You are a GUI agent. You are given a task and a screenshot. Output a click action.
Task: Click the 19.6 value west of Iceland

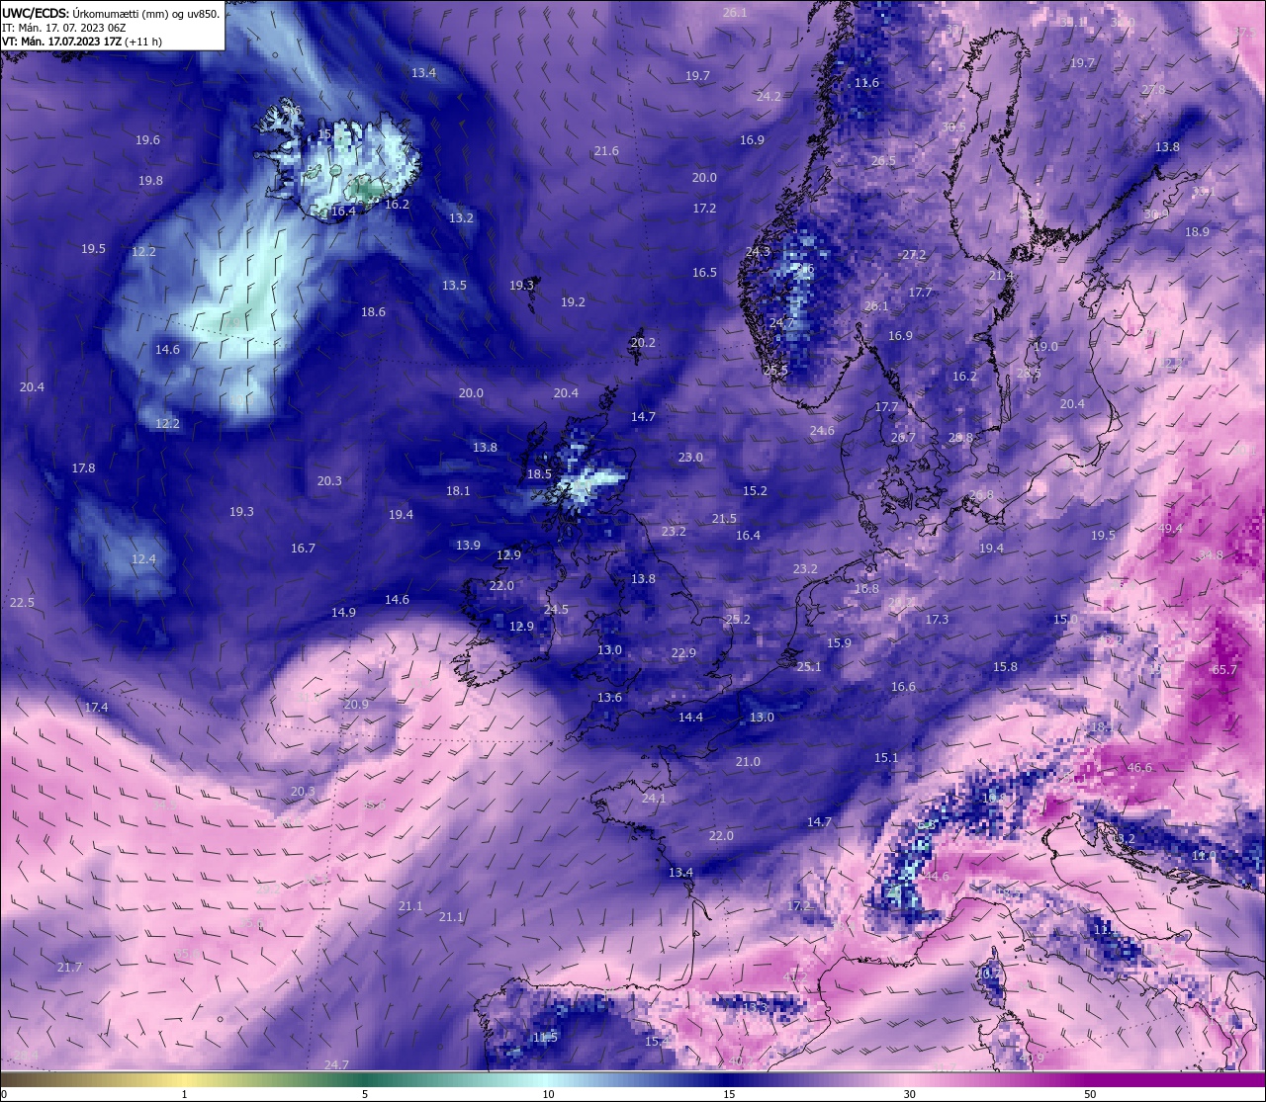pos(147,140)
